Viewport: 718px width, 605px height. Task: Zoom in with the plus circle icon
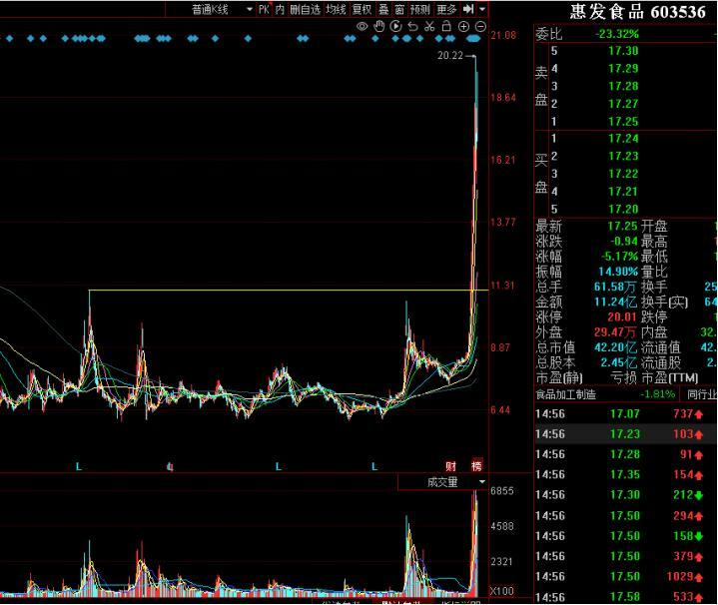(463, 26)
